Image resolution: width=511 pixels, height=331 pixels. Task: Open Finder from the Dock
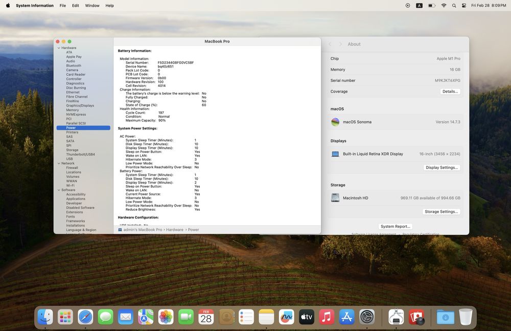[45, 317]
